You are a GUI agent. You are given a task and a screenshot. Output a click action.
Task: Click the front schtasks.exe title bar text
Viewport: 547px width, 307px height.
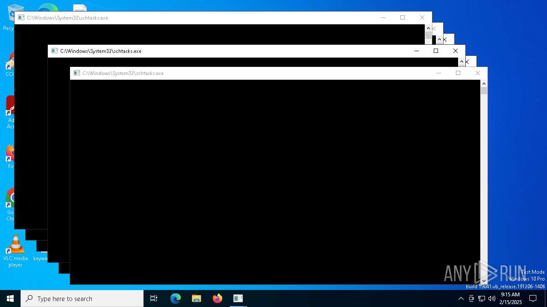tap(123, 73)
